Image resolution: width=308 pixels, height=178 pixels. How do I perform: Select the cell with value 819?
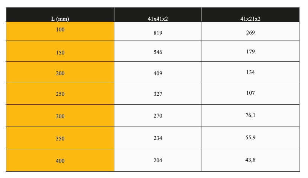tap(158, 31)
